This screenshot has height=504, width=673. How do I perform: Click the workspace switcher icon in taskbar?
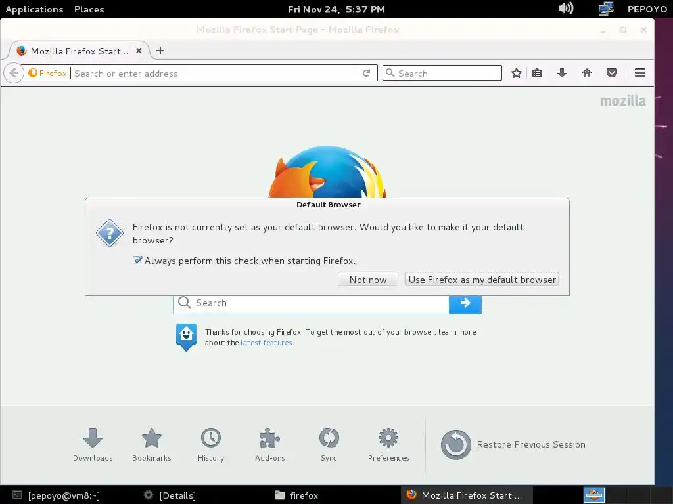coord(594,495)
